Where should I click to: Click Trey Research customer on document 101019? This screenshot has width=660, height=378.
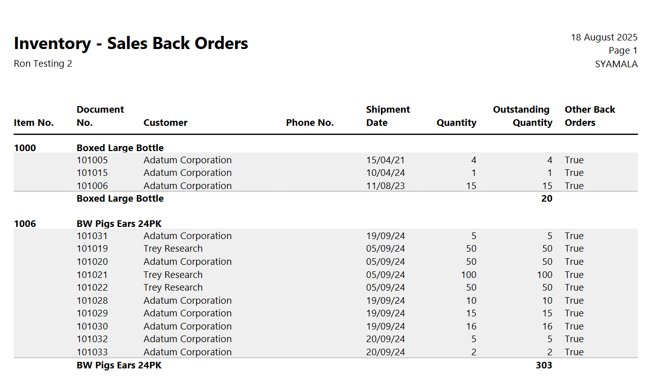pos(173,249)
